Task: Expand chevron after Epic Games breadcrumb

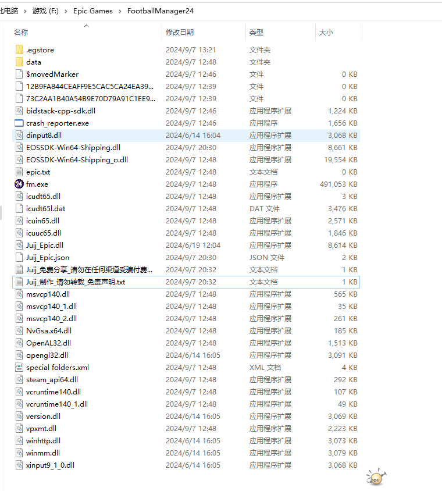Action: click(x=120, y=11)
